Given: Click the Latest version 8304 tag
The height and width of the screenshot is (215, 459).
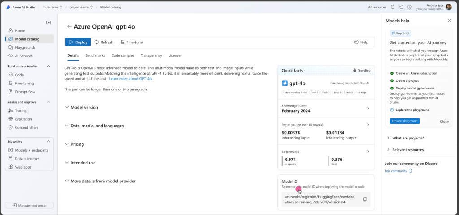Looking at the screenshot, I should [295, 93].
